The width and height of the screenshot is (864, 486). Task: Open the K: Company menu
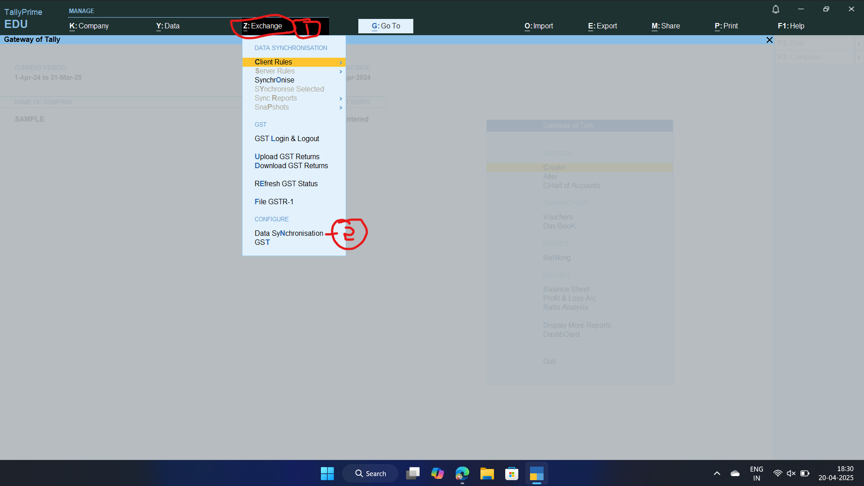point(89,26)
